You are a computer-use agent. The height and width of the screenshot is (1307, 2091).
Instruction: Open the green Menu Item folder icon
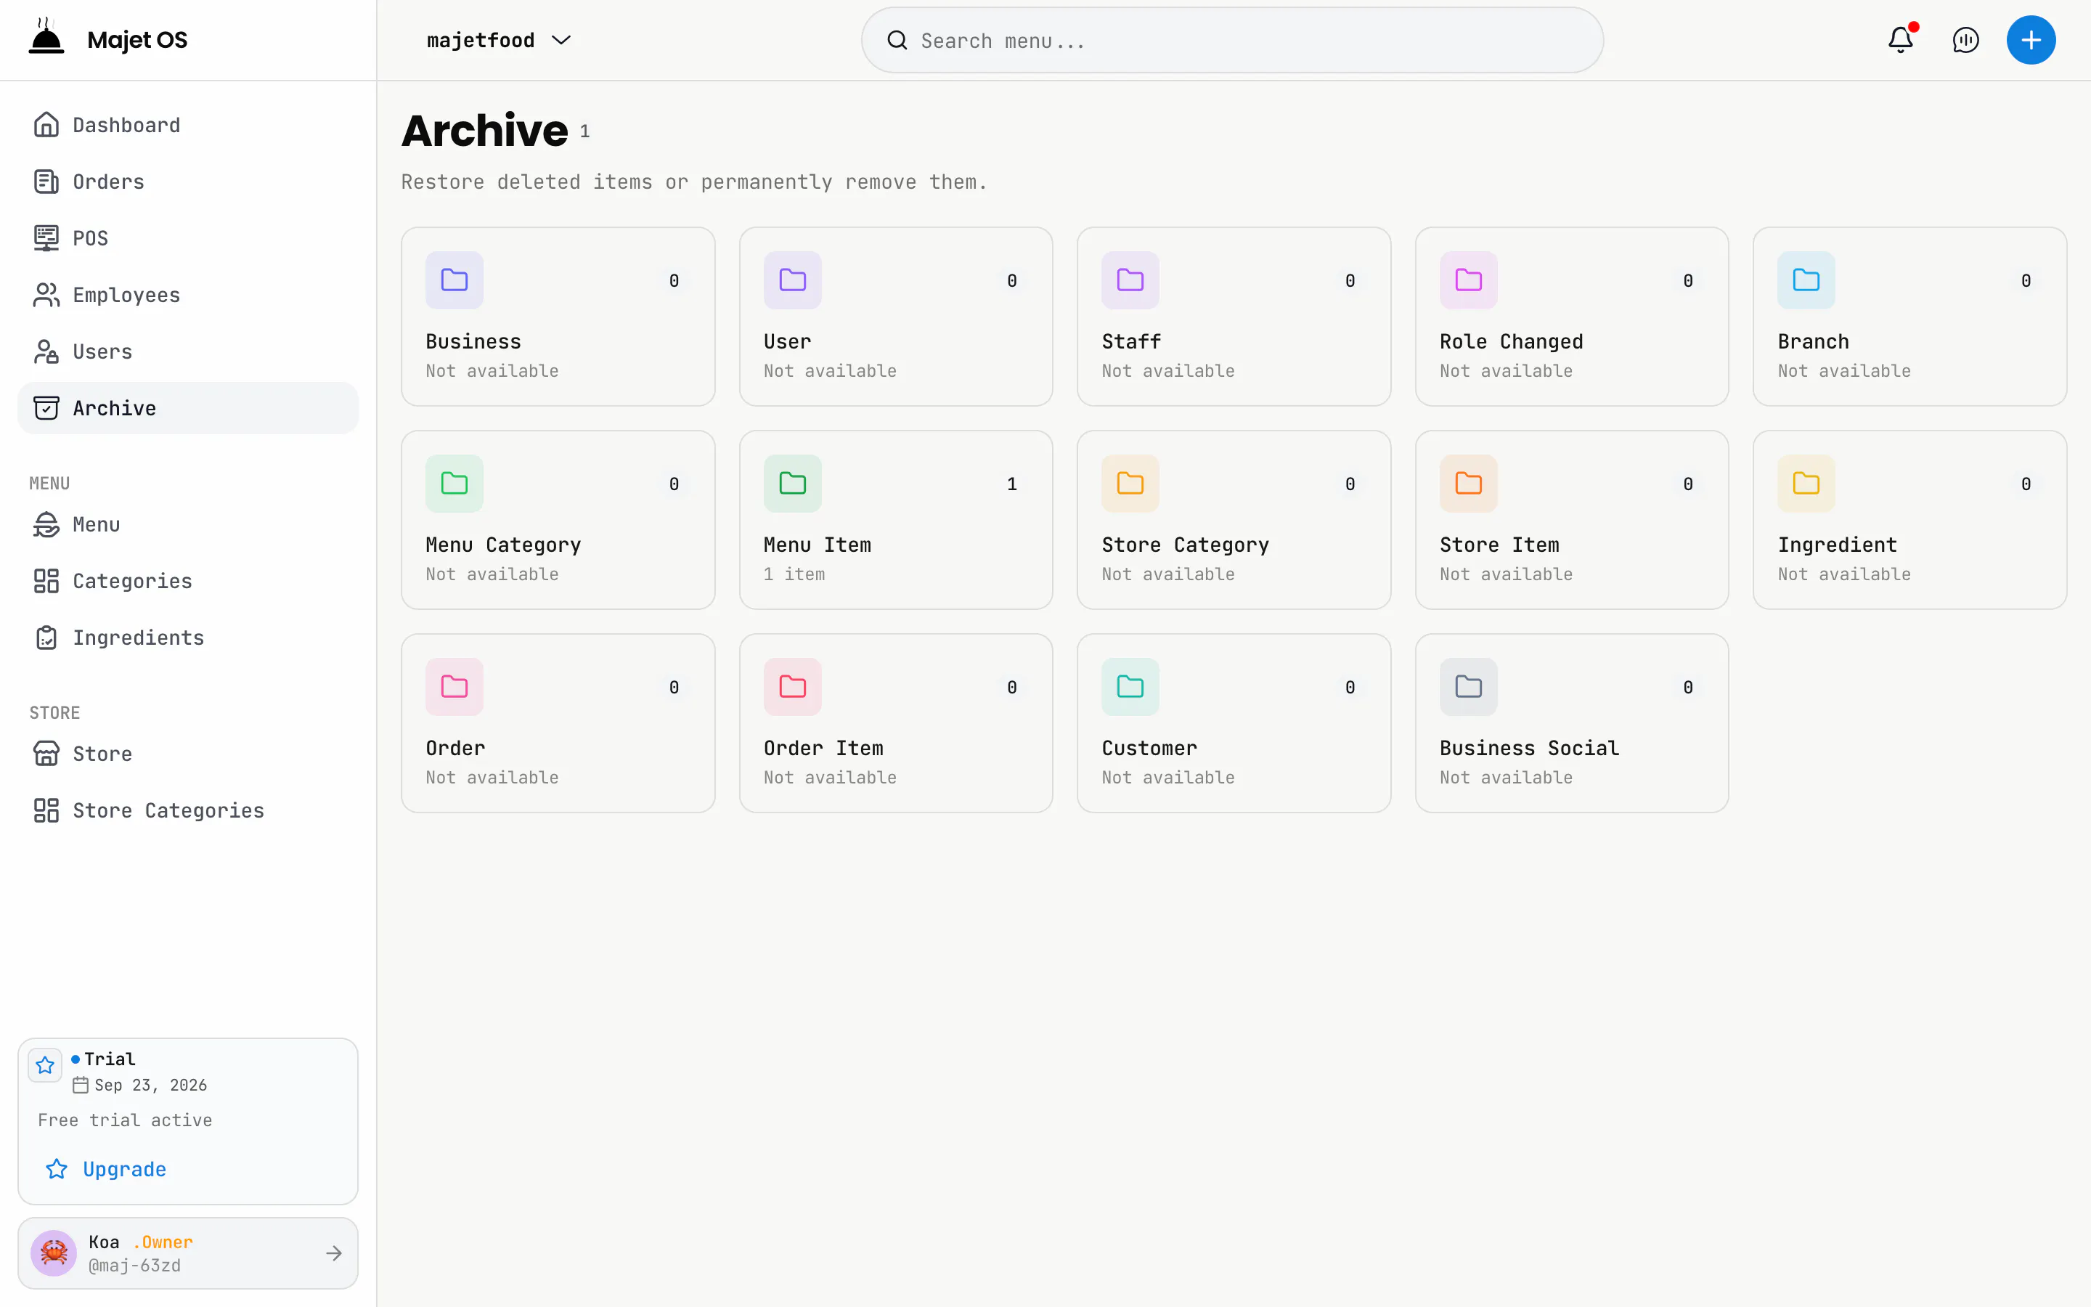[x=792, y=483]
